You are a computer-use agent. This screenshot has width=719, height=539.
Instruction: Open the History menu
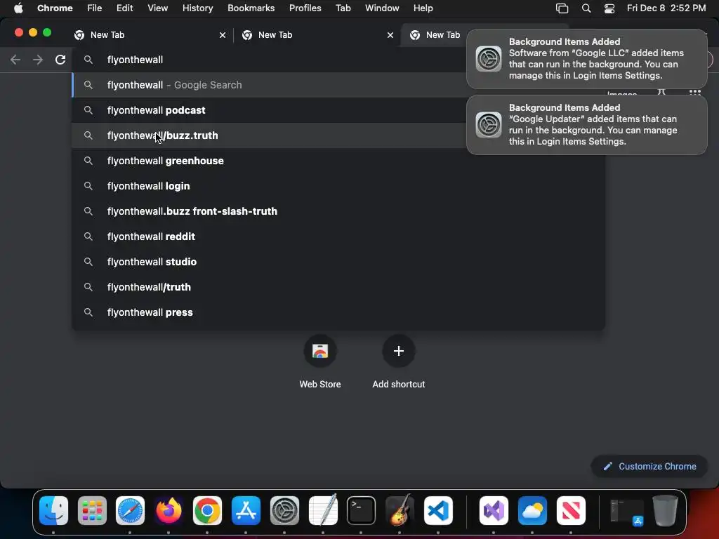[x=197, y=8]
